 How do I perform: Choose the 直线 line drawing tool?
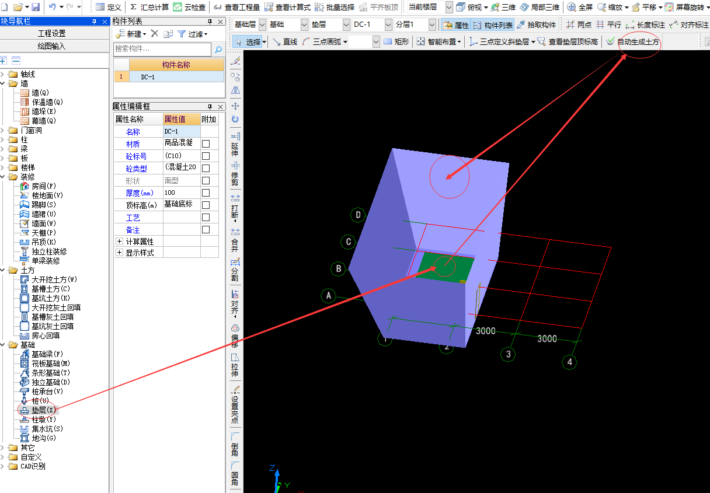pyautogui.click(x=285, y=41)
